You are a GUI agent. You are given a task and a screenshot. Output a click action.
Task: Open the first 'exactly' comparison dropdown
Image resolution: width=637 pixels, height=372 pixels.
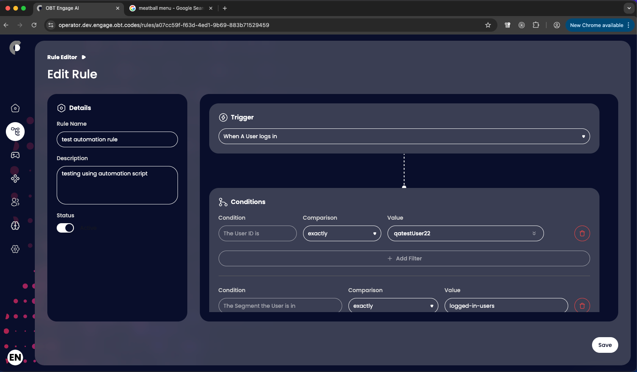pos(342,233)
